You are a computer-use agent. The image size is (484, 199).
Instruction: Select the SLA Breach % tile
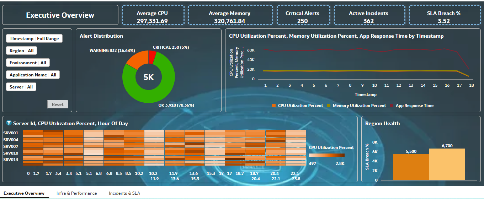[444, 15]
